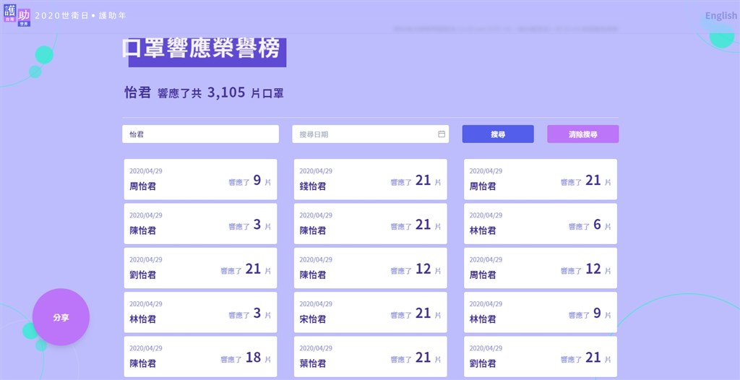Select the 葉怡君 card with 21 片
This screenshot has height=380, width=740.
coord(371,357)
